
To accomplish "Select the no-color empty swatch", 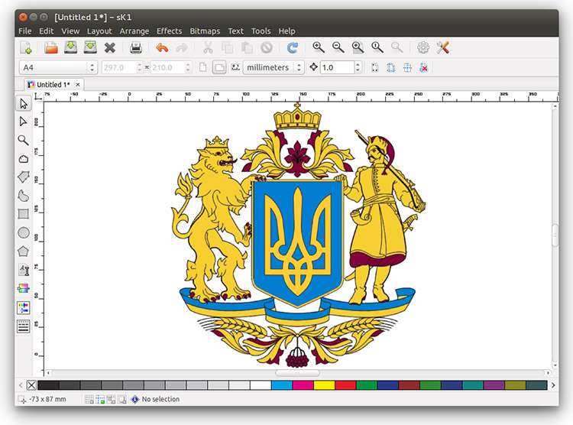I will pos(32,385).
